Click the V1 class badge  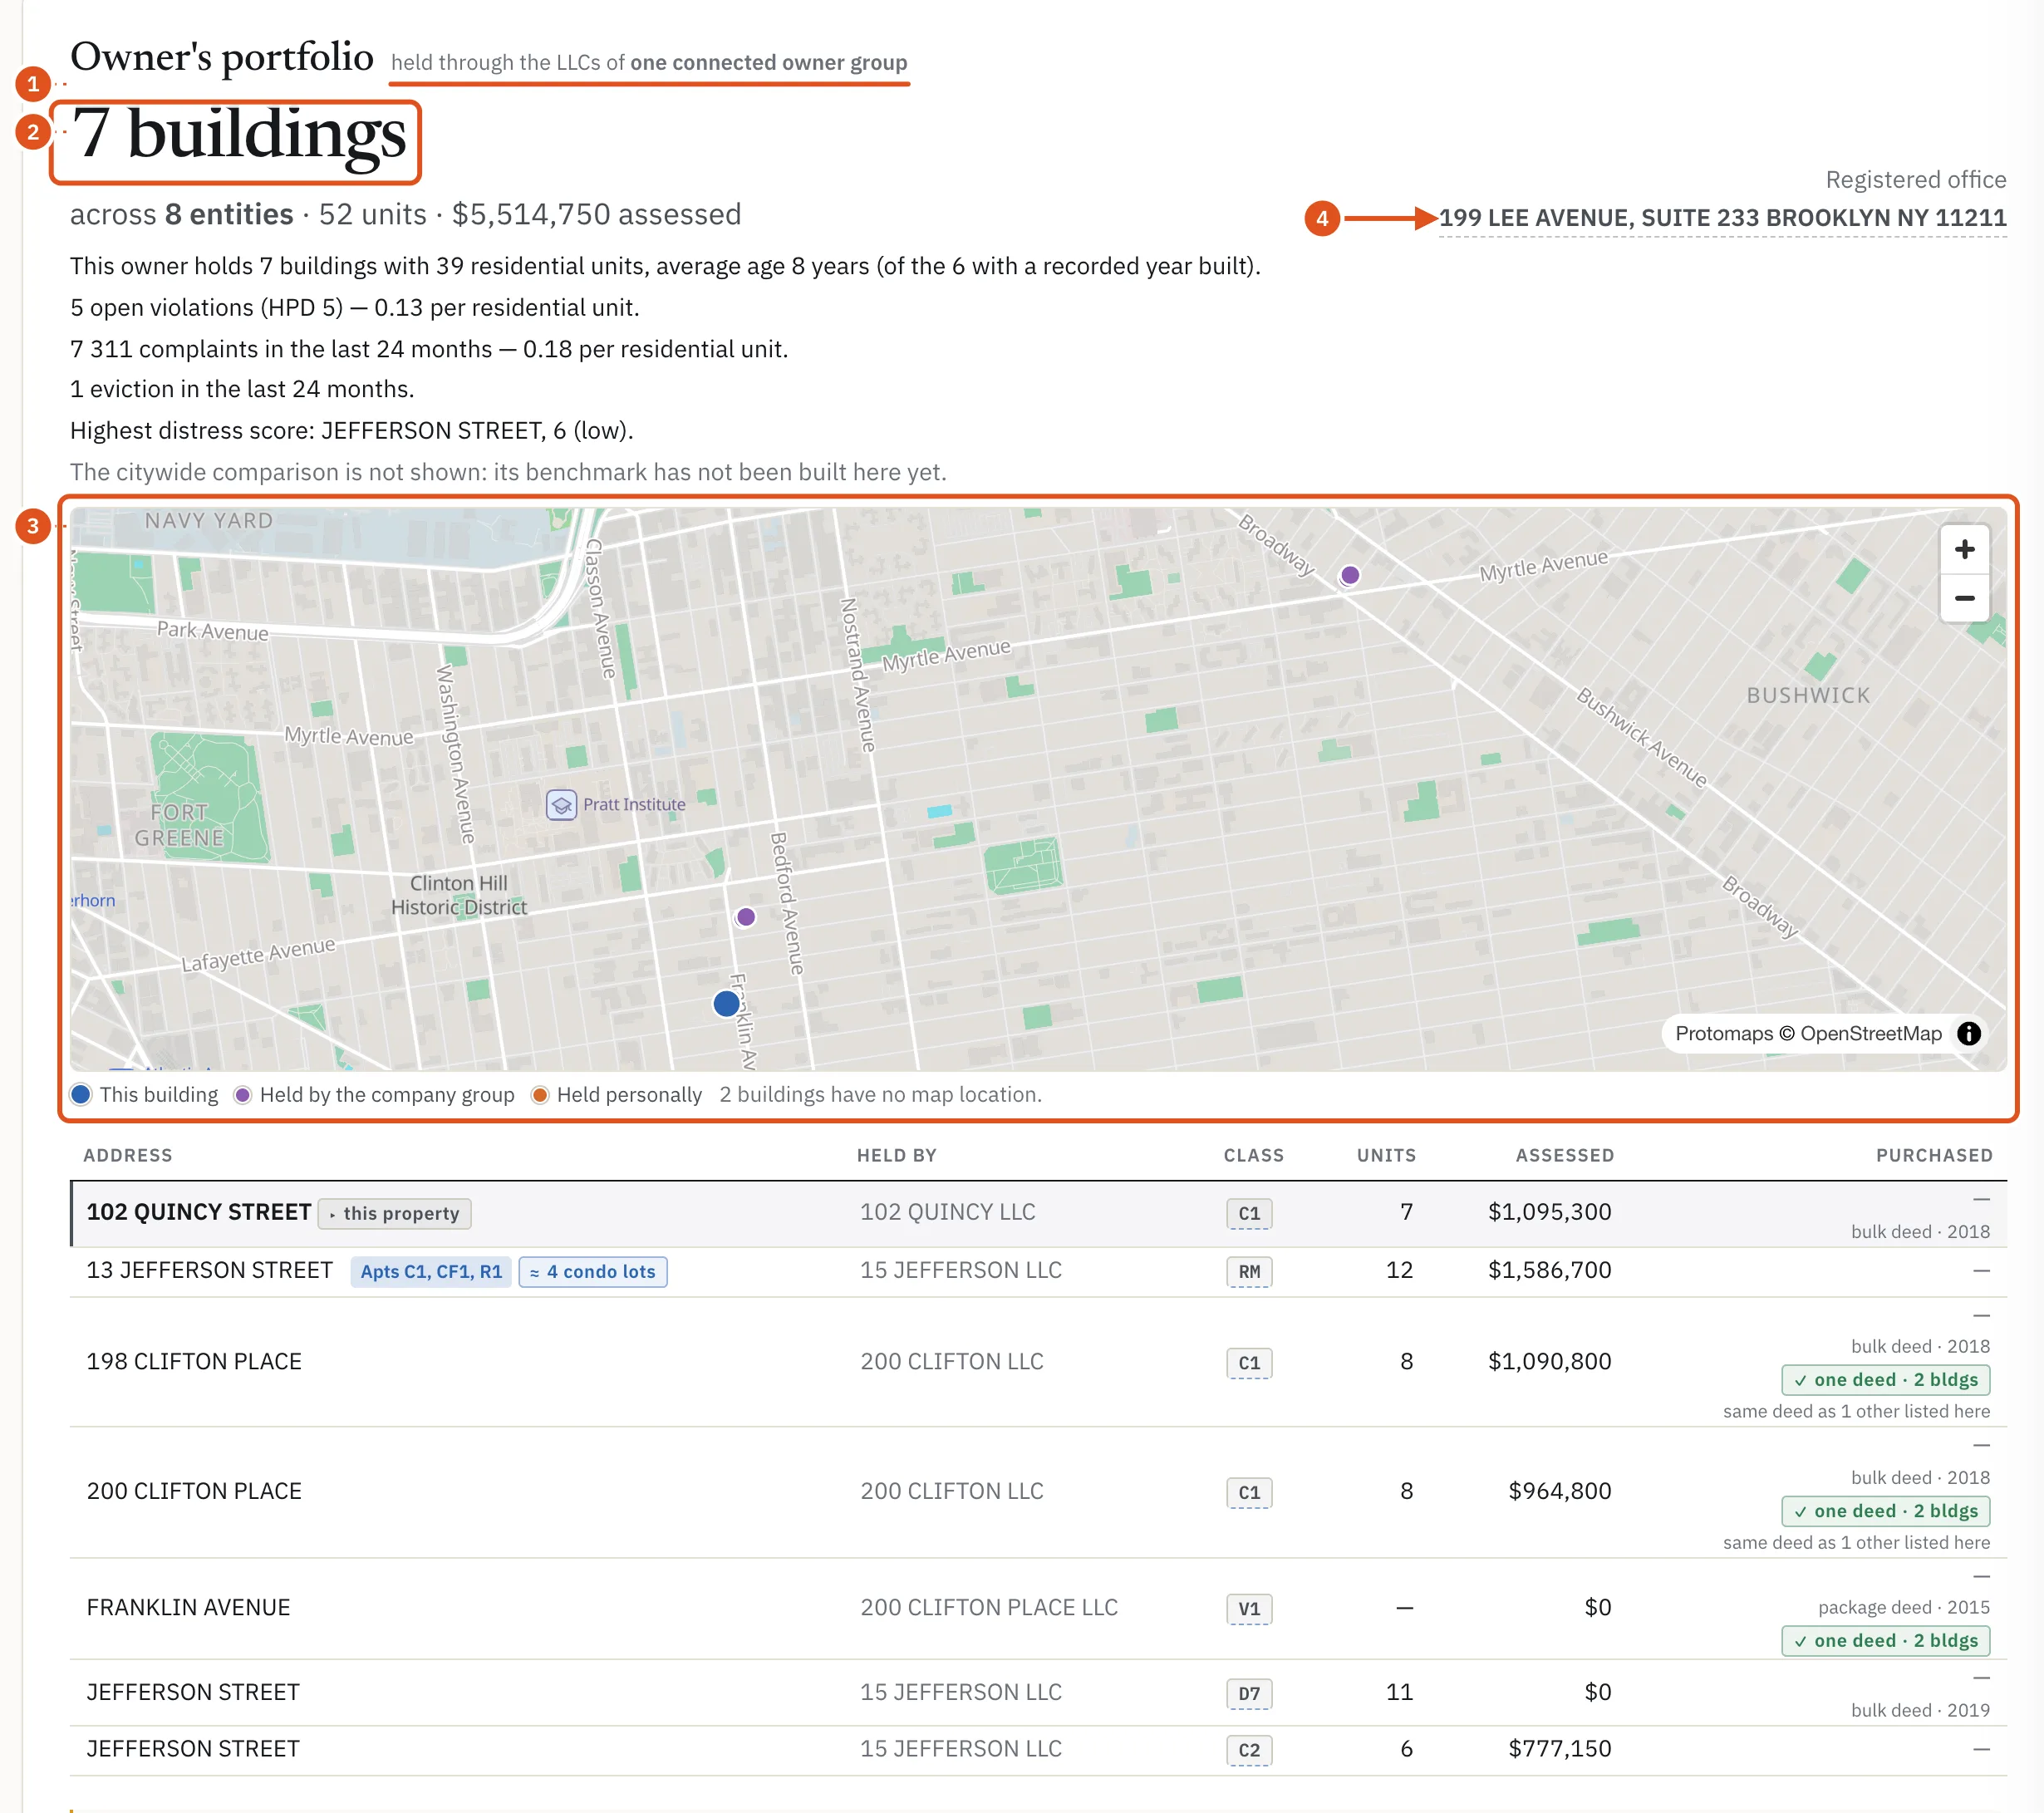pos(1249,1608)
